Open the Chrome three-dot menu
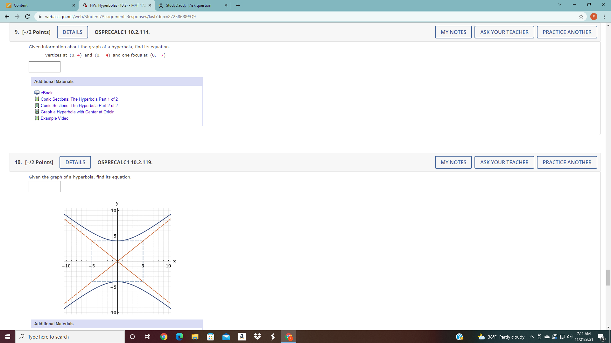This screenshot has width=611, height=343. pos(604,17)
